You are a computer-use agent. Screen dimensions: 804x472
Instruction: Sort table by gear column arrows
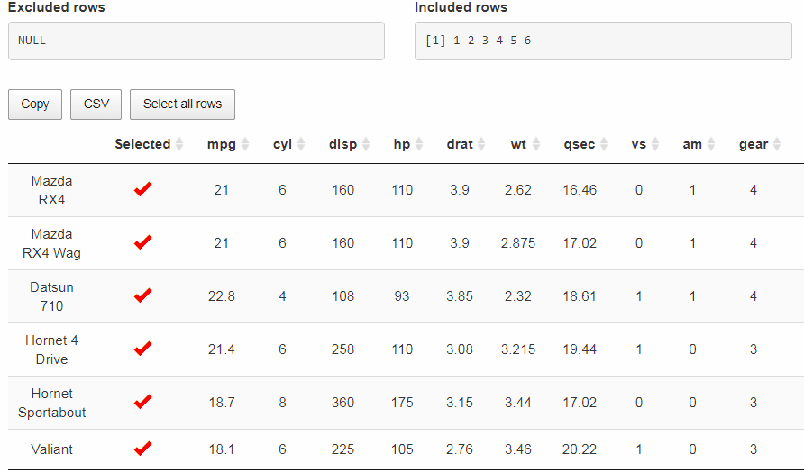pyautogui.click(x=777, y=144)
